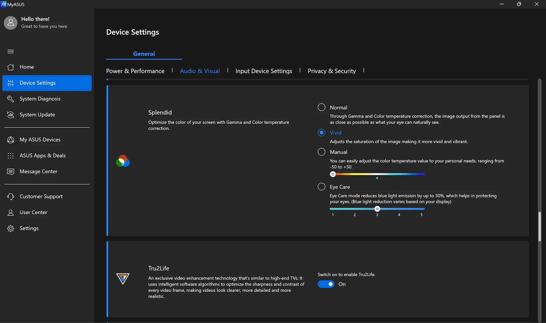Click My ASUS Devices icon

point(11,140)
